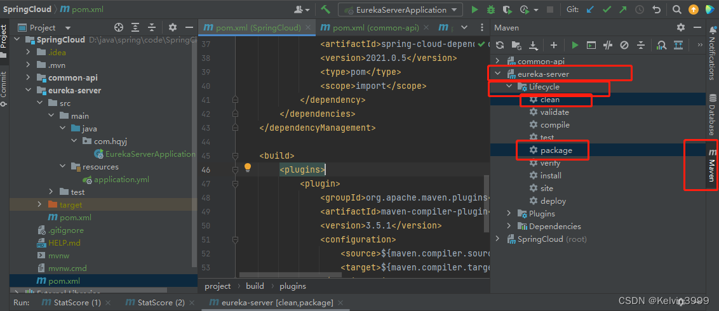Screen dimensions: 719x311
Task: Close StatScore (1) run tab
Action: [108, 303]
